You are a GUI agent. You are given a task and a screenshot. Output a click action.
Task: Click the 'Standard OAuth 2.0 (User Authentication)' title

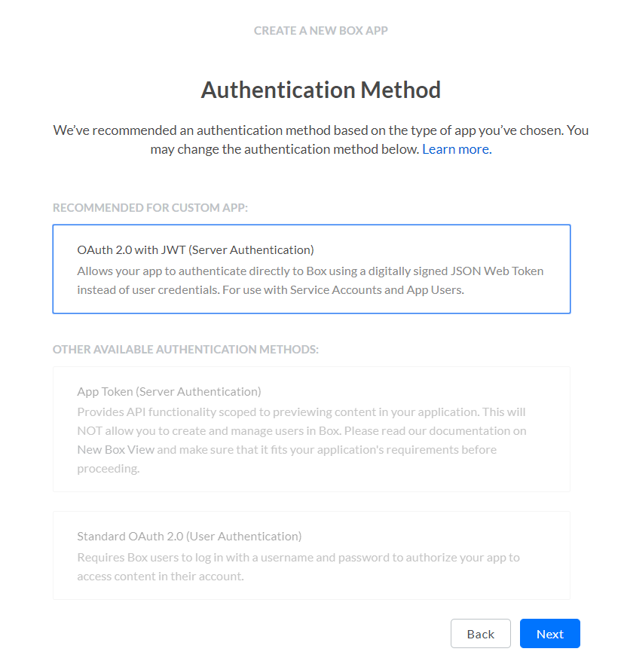click(189, 537)
